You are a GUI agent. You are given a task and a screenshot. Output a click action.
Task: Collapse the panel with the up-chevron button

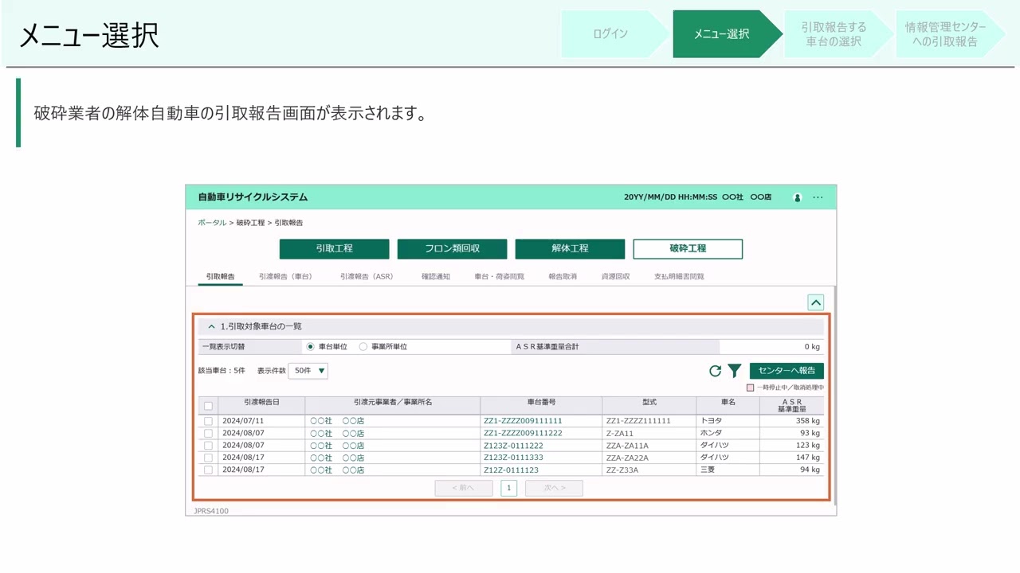[815, 302]
